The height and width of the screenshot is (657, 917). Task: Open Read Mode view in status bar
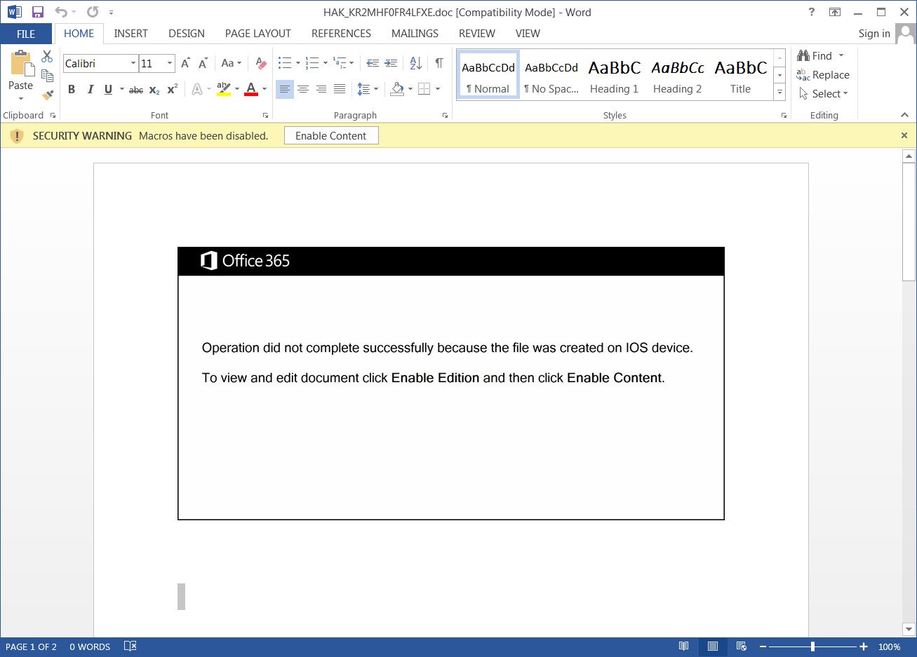coord(683,646)
